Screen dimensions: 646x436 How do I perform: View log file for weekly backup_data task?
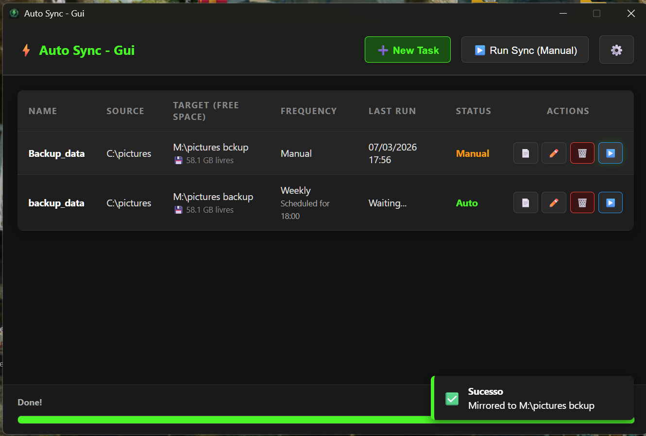pyautogui.click(x=526, y=203)
